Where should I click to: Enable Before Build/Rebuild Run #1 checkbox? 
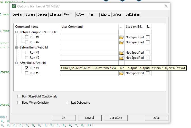(26, 52)
